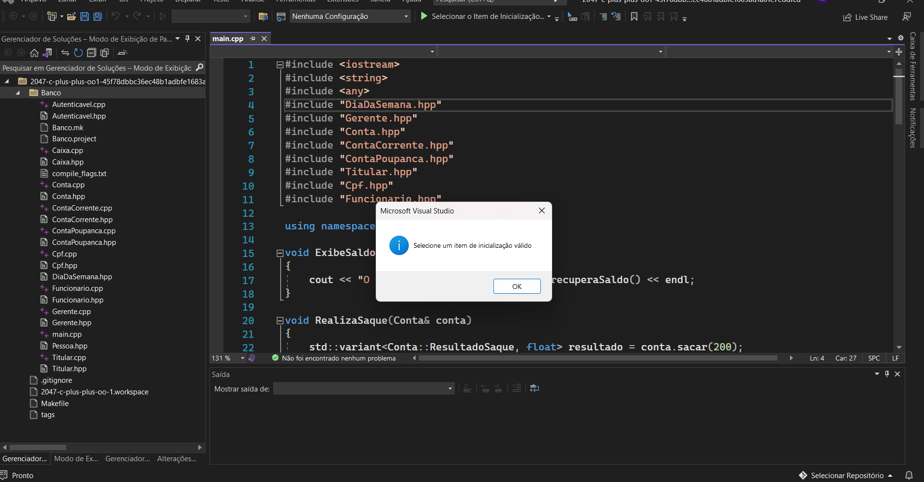Click the green Start debugging play icon
Viewport: 924px width, 482px height.
click(x=424, y=16)
